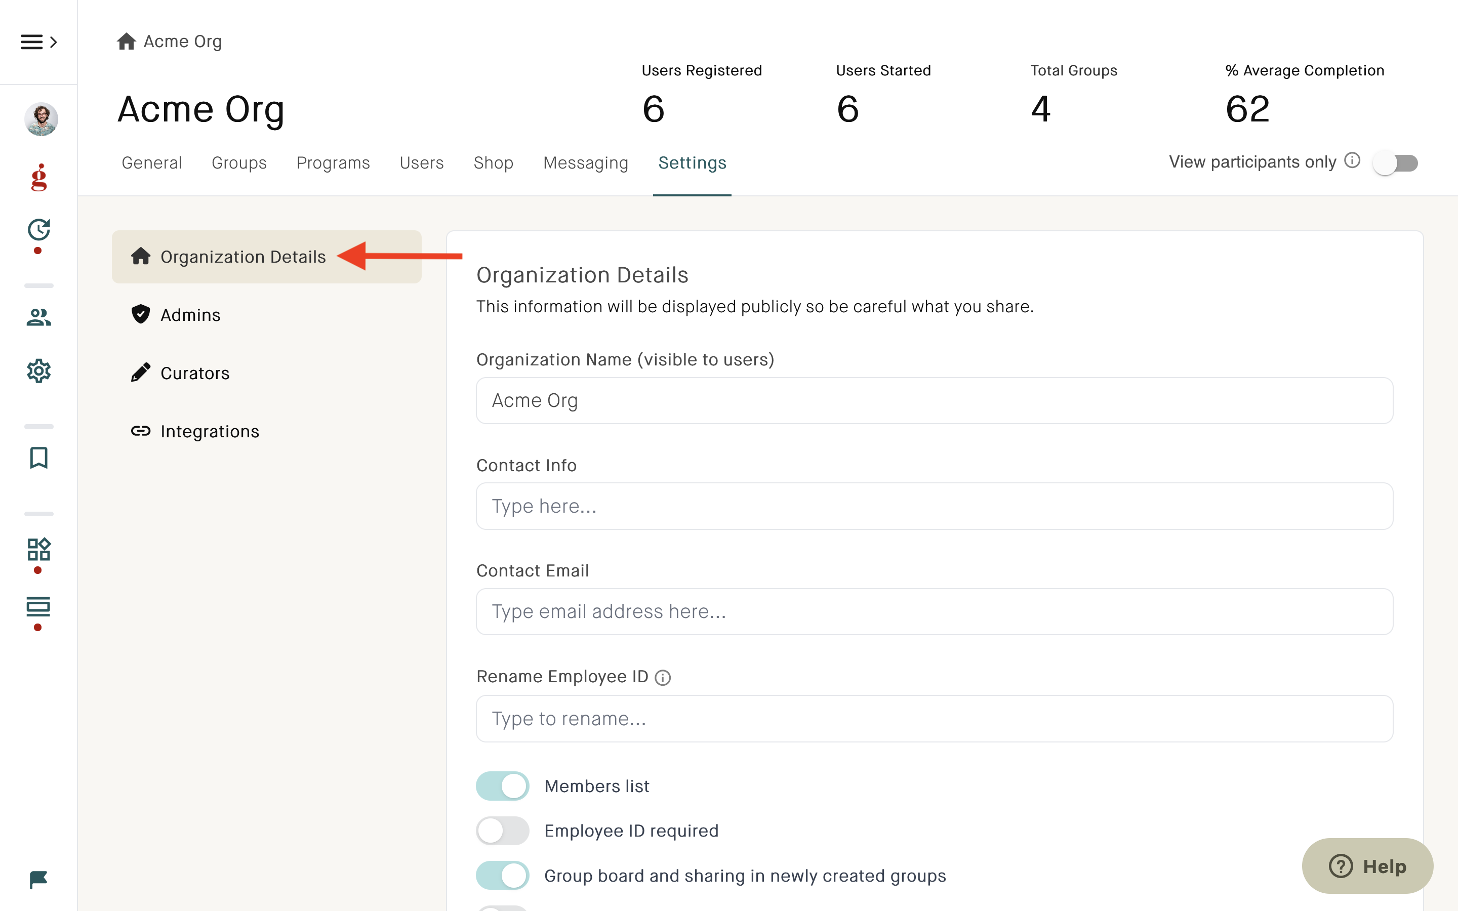Viewport: 1458px width, 911px height.
Task: Click the Admins shield icon
Action: tap(140, 314)
